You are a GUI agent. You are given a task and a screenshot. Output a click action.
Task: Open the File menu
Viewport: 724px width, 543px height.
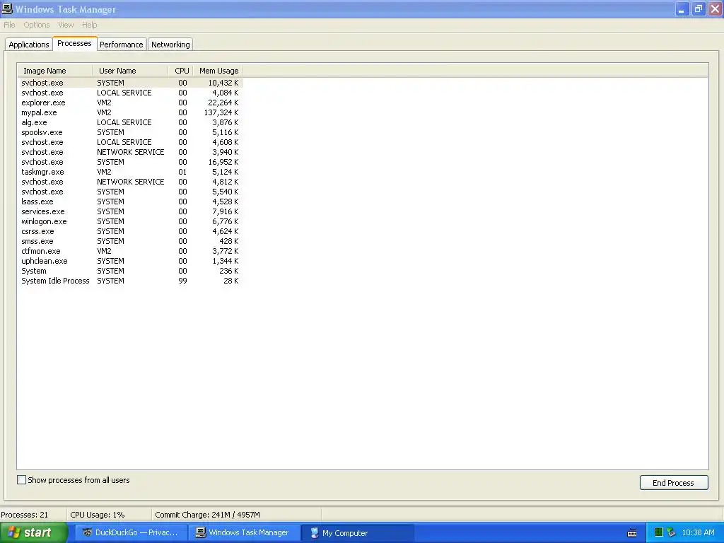(x=9, y=25)
